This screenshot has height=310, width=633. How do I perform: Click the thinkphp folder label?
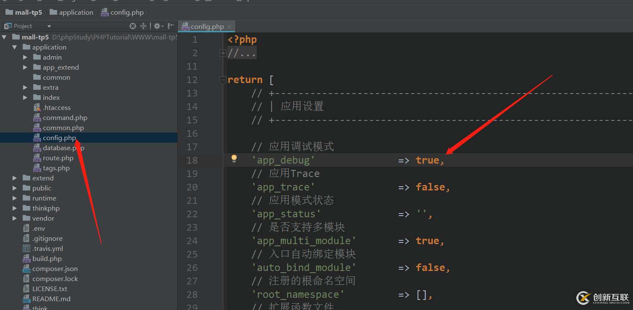46,208
